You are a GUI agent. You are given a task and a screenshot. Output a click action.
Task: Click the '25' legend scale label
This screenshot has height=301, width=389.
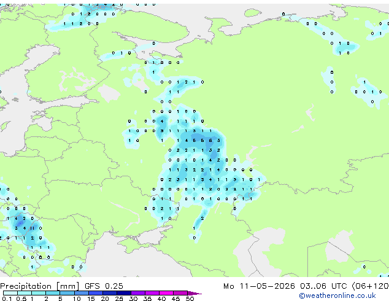[119, 299]
